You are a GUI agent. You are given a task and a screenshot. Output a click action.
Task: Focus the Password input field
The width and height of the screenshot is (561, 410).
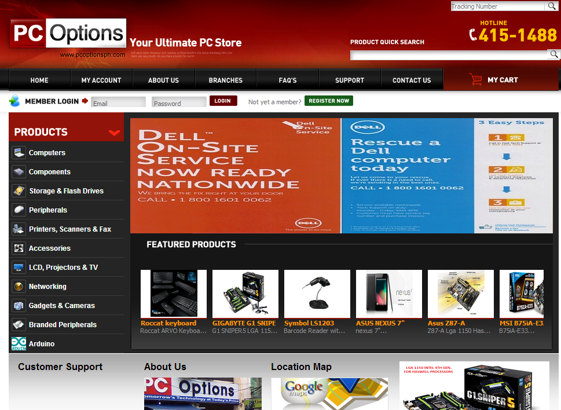(179, 102)
